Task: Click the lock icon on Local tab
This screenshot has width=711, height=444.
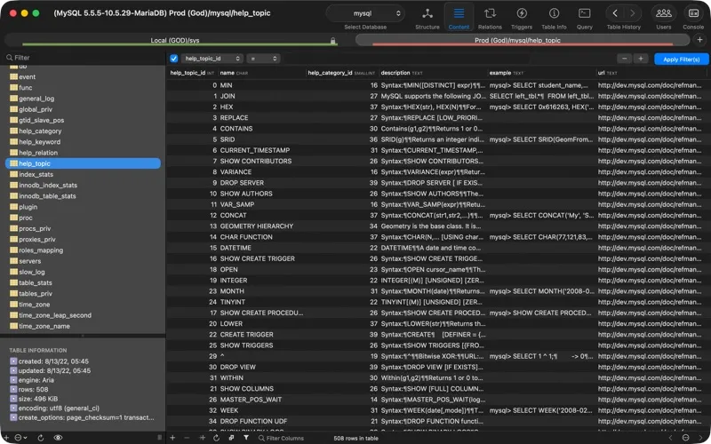Action: 332,41
